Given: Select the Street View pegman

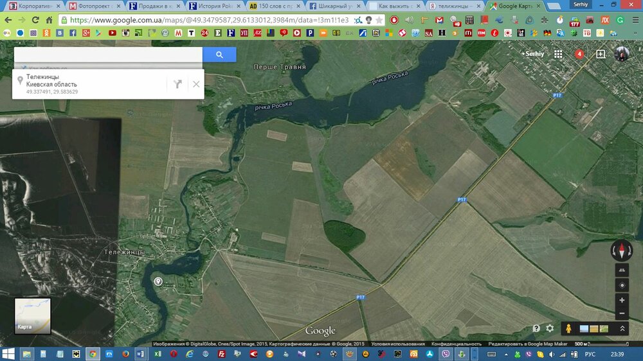Looking at the screenshot, I should tap(568, 328).
